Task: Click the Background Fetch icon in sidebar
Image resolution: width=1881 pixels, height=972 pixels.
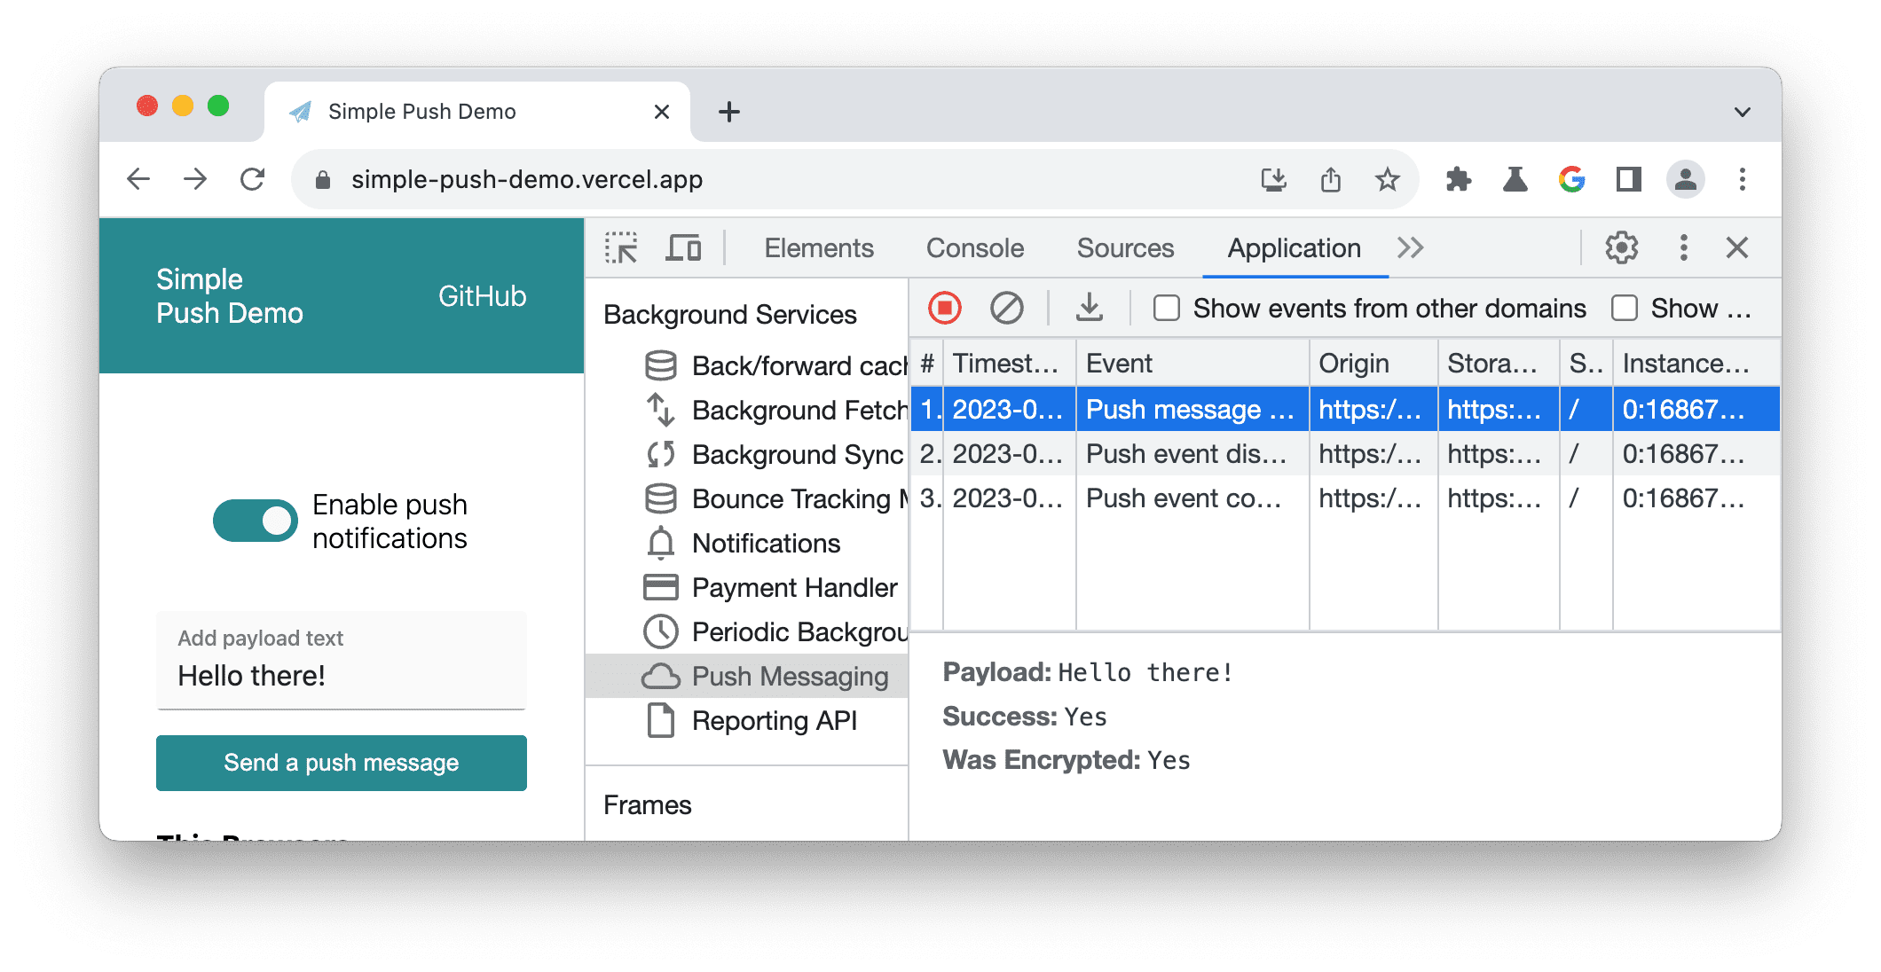Action: [661, 411]
